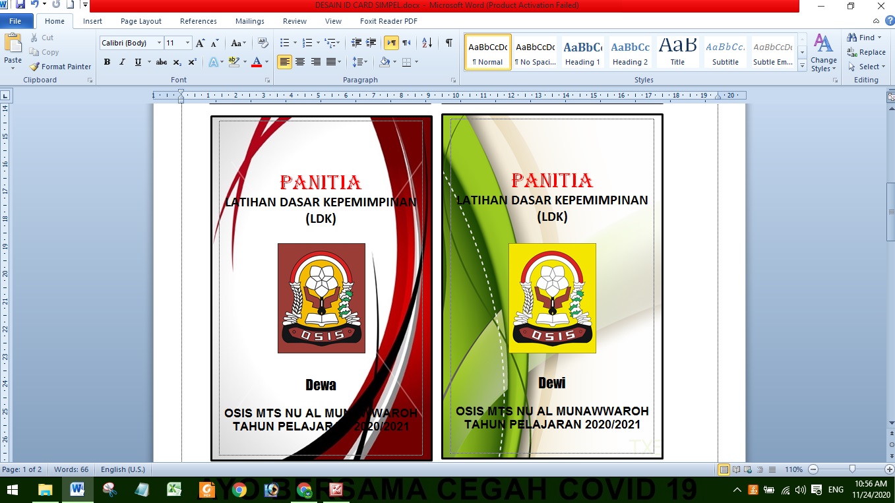Click the Cut button
This screenshot has height=503, width=895.
click(42, 38)
